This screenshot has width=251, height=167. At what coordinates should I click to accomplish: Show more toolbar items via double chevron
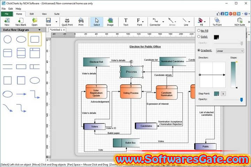(x=249, y=22)
